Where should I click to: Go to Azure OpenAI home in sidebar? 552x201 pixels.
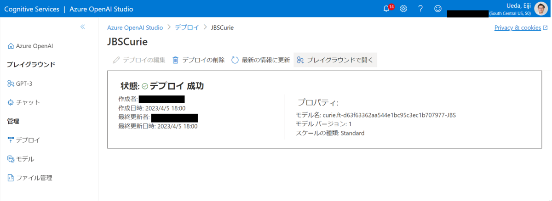click(30, 46)
